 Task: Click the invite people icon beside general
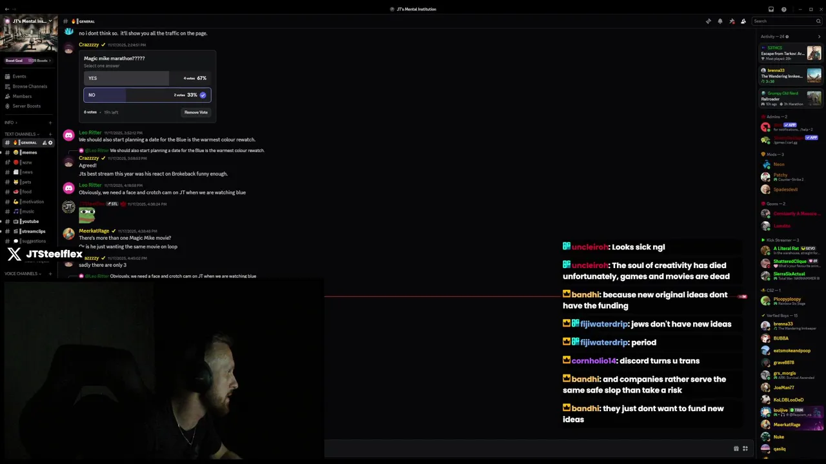[x=45, y=142]
